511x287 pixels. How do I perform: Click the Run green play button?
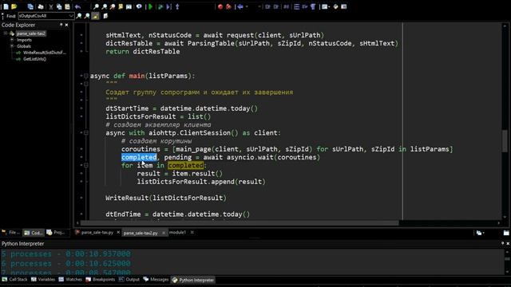pyautogui.click(x=151, y=6)
